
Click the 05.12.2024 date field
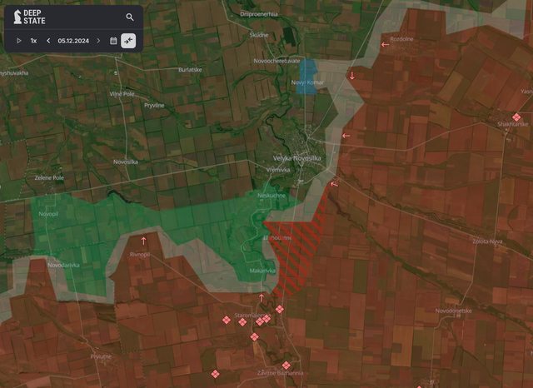[73, 40]
